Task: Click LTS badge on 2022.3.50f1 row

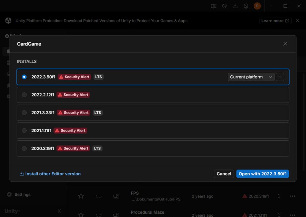Action: coord(98,77)
